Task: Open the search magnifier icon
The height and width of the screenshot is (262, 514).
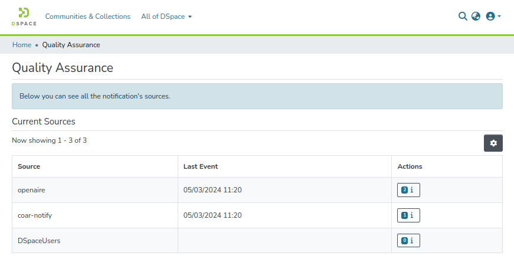Action: 463,17
